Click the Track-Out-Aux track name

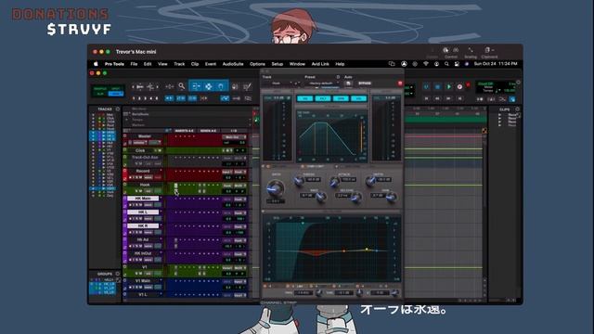[x=145, y=157]
